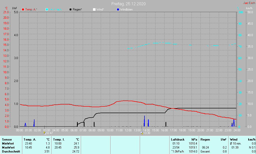Click the chart title 'Freitag, 25.12.2020'
This screenshot has width=256, height=154.
(128, 4)
